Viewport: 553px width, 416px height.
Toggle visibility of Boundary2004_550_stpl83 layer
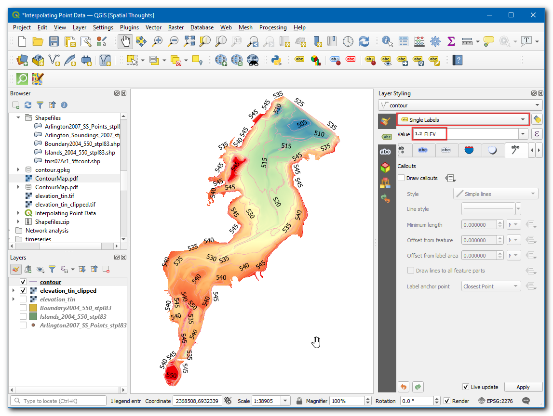point(23,308)
